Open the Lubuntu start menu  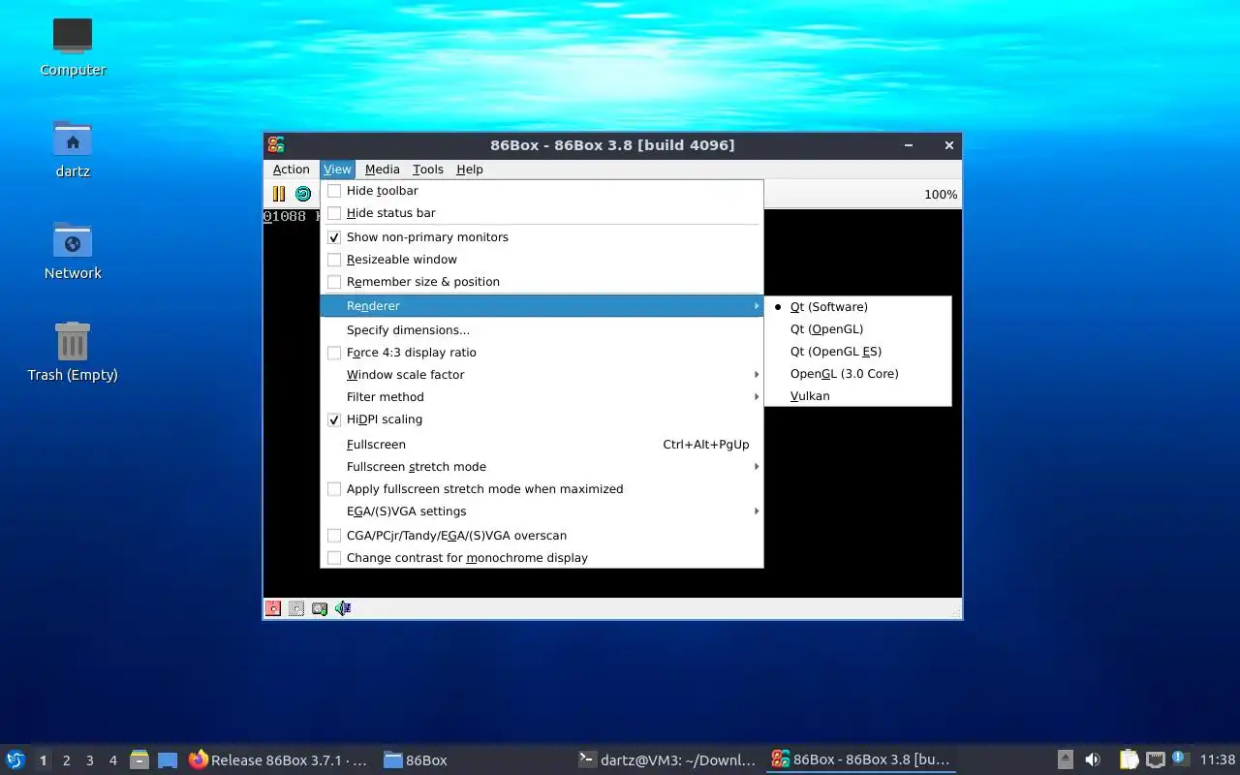(15, 759)
